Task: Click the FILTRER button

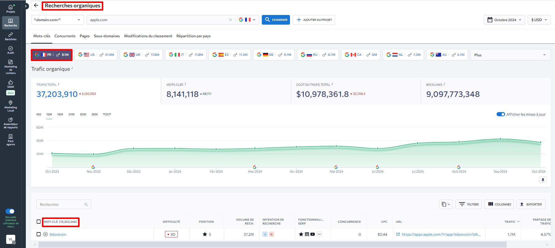Action: point(468,204)
